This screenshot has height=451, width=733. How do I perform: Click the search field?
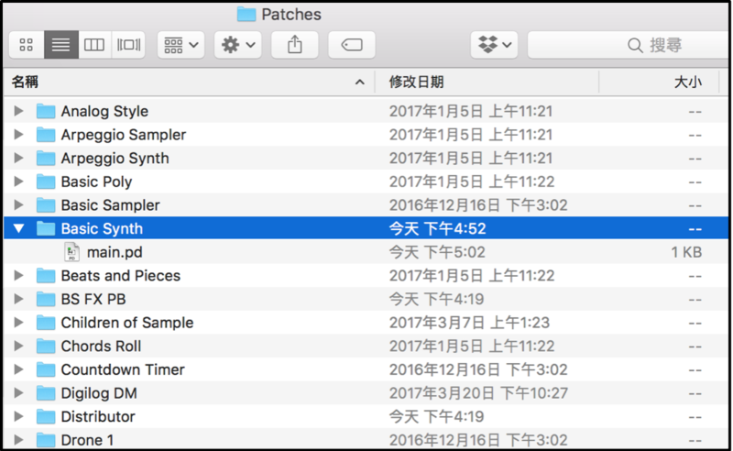632,45
